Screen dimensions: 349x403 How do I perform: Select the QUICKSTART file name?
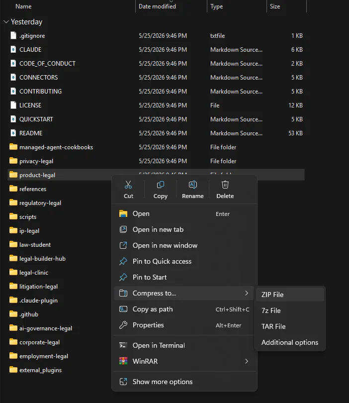click(36, 119)
